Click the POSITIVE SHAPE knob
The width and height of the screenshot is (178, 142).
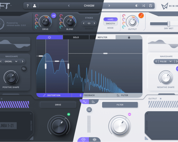11,77
